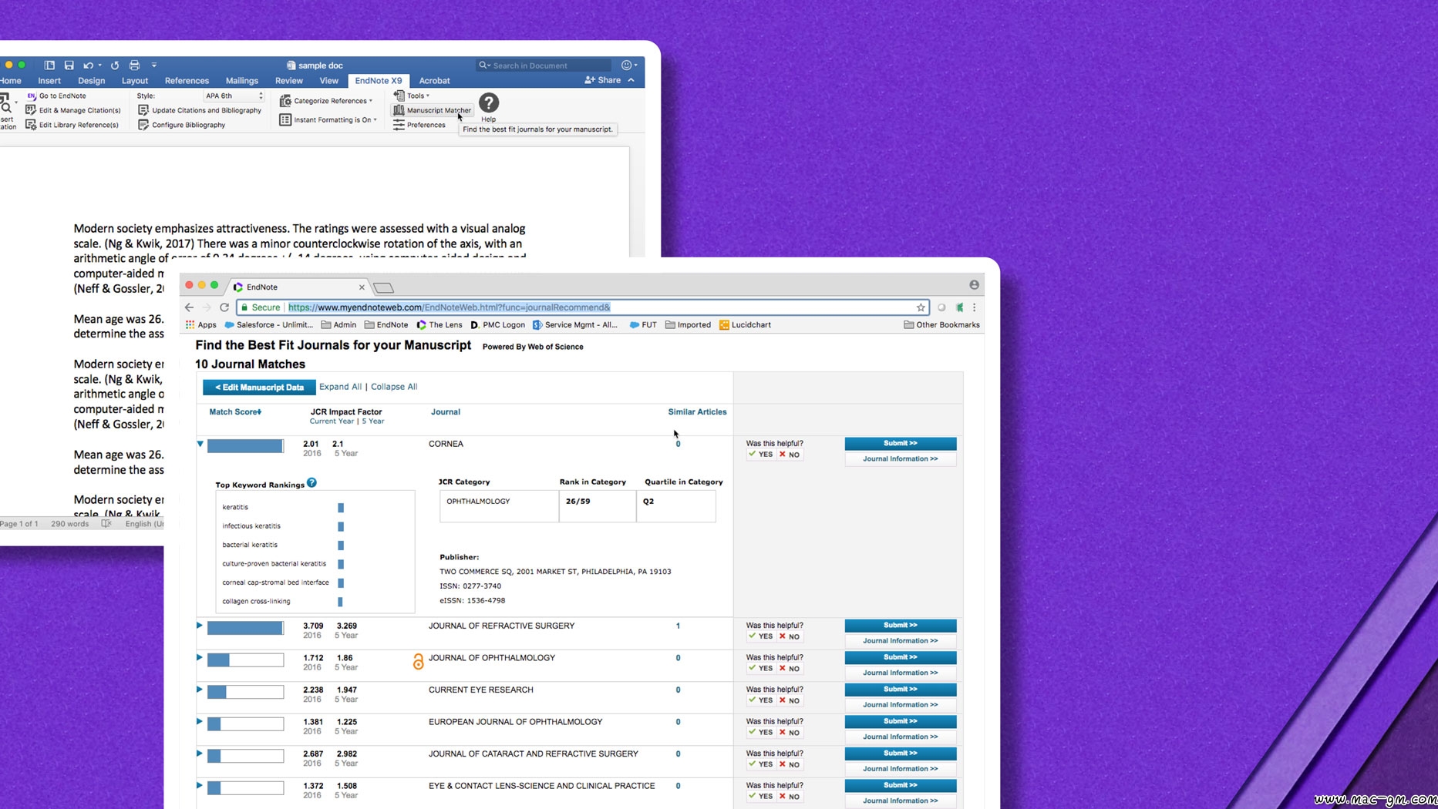This screenshot has width=1438, height=809.
Task: Open the Tools dropdown in EndNote ribbon
Action: pyautogui.click(x=412, y=96)
